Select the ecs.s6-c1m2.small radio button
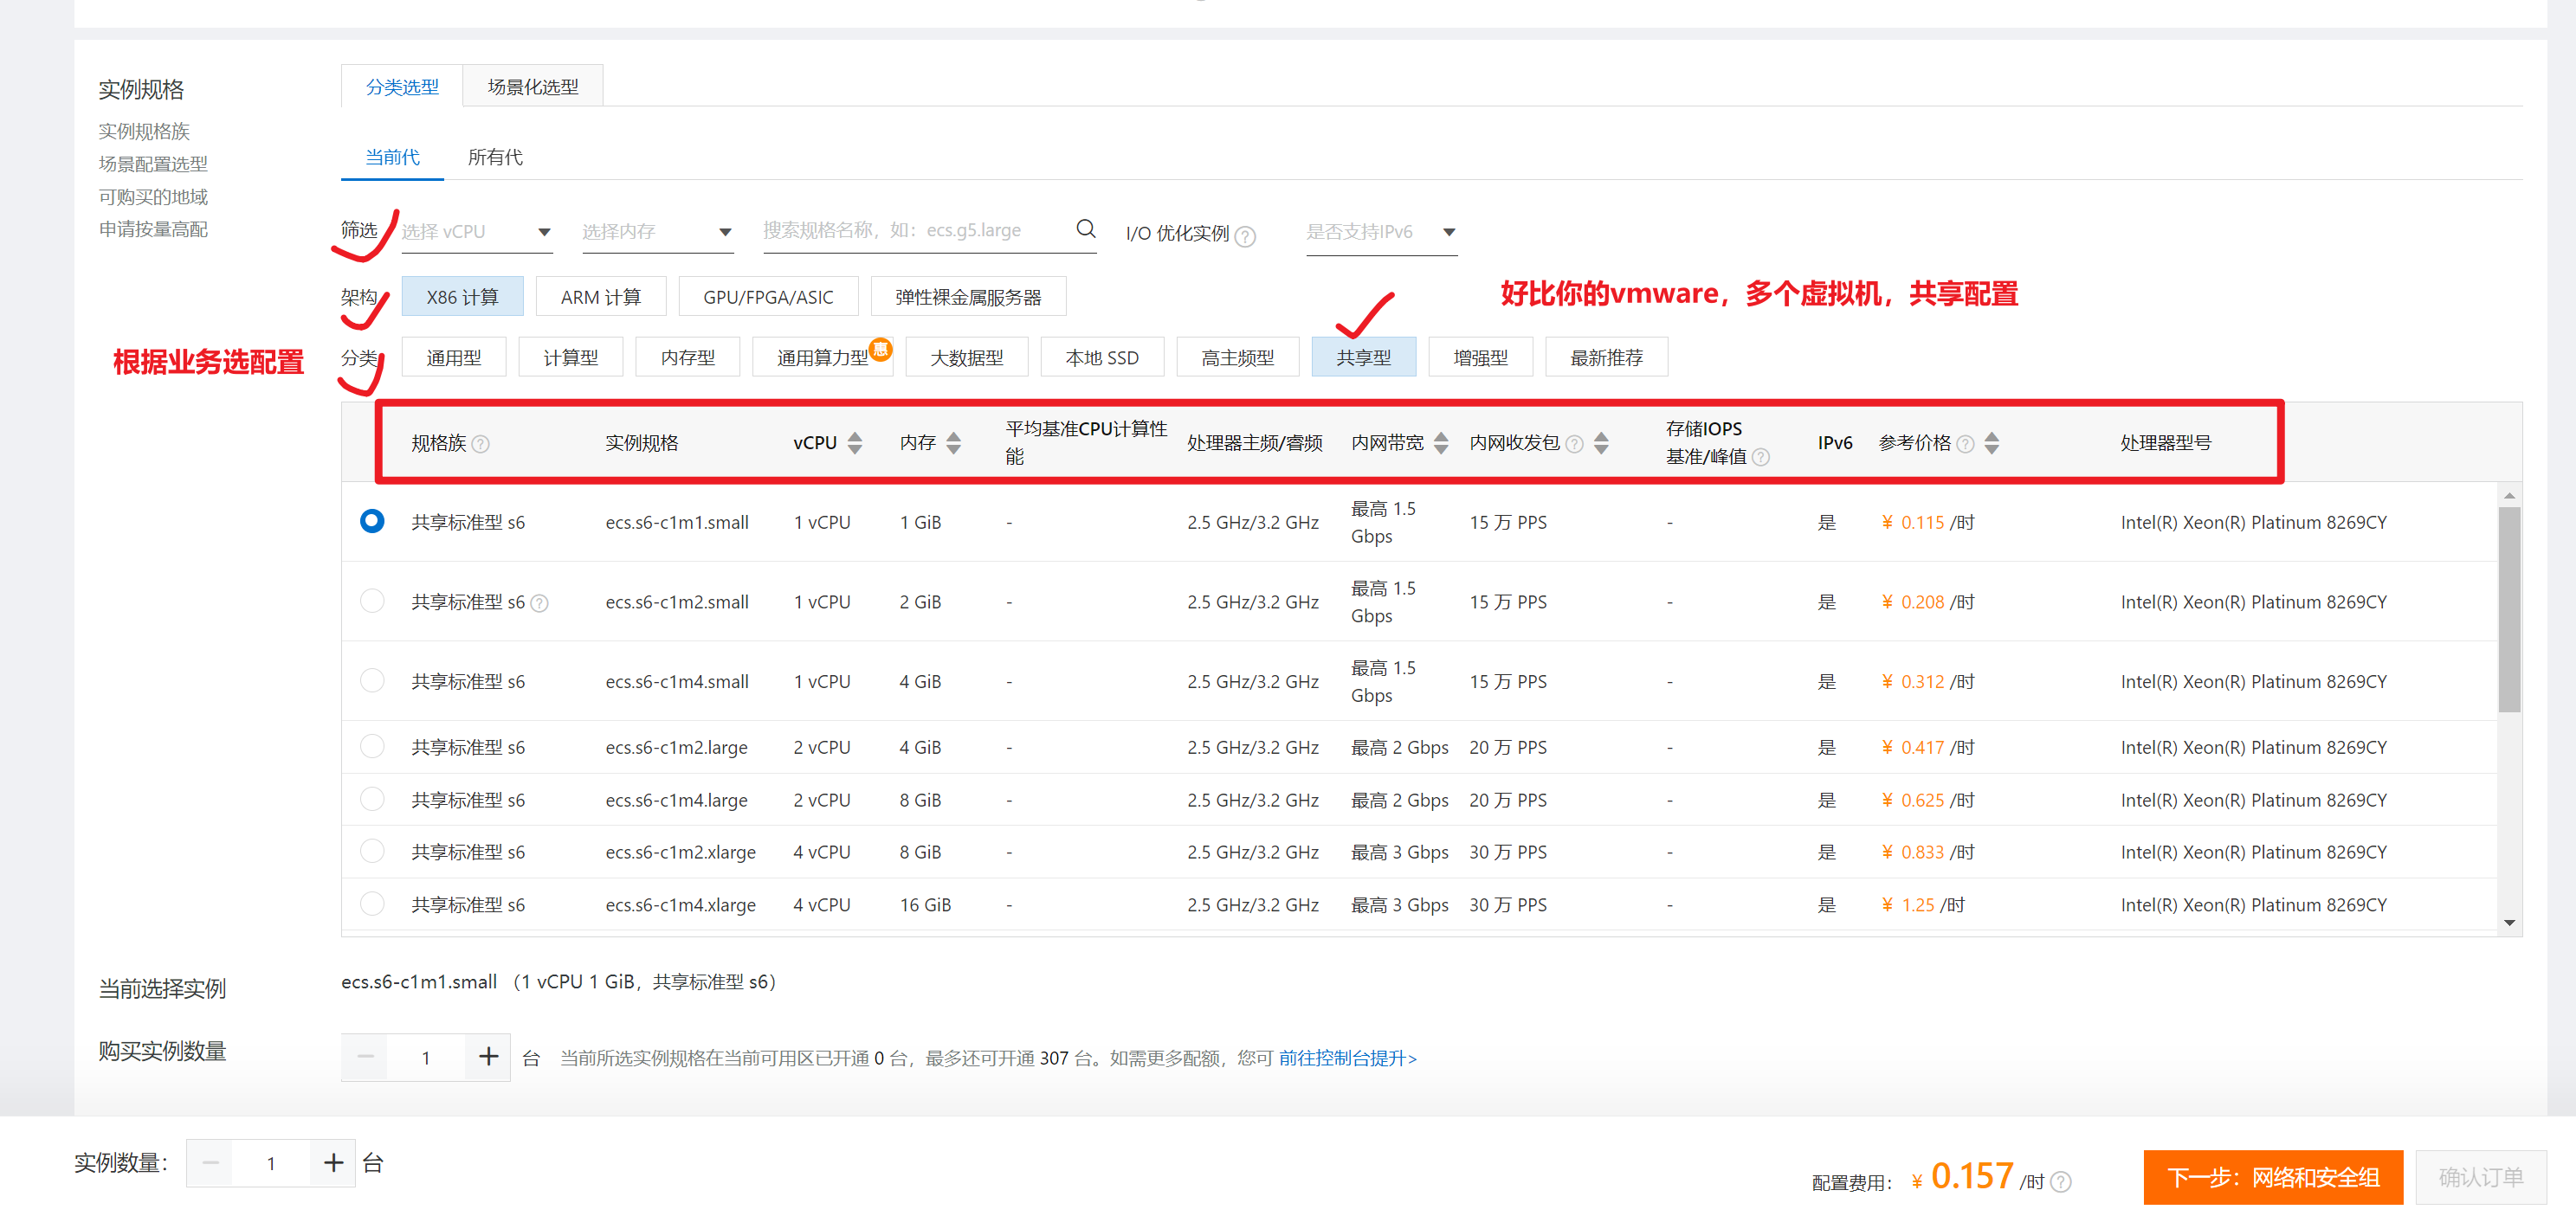The image size is (2576, 1216). coord(372,602)
